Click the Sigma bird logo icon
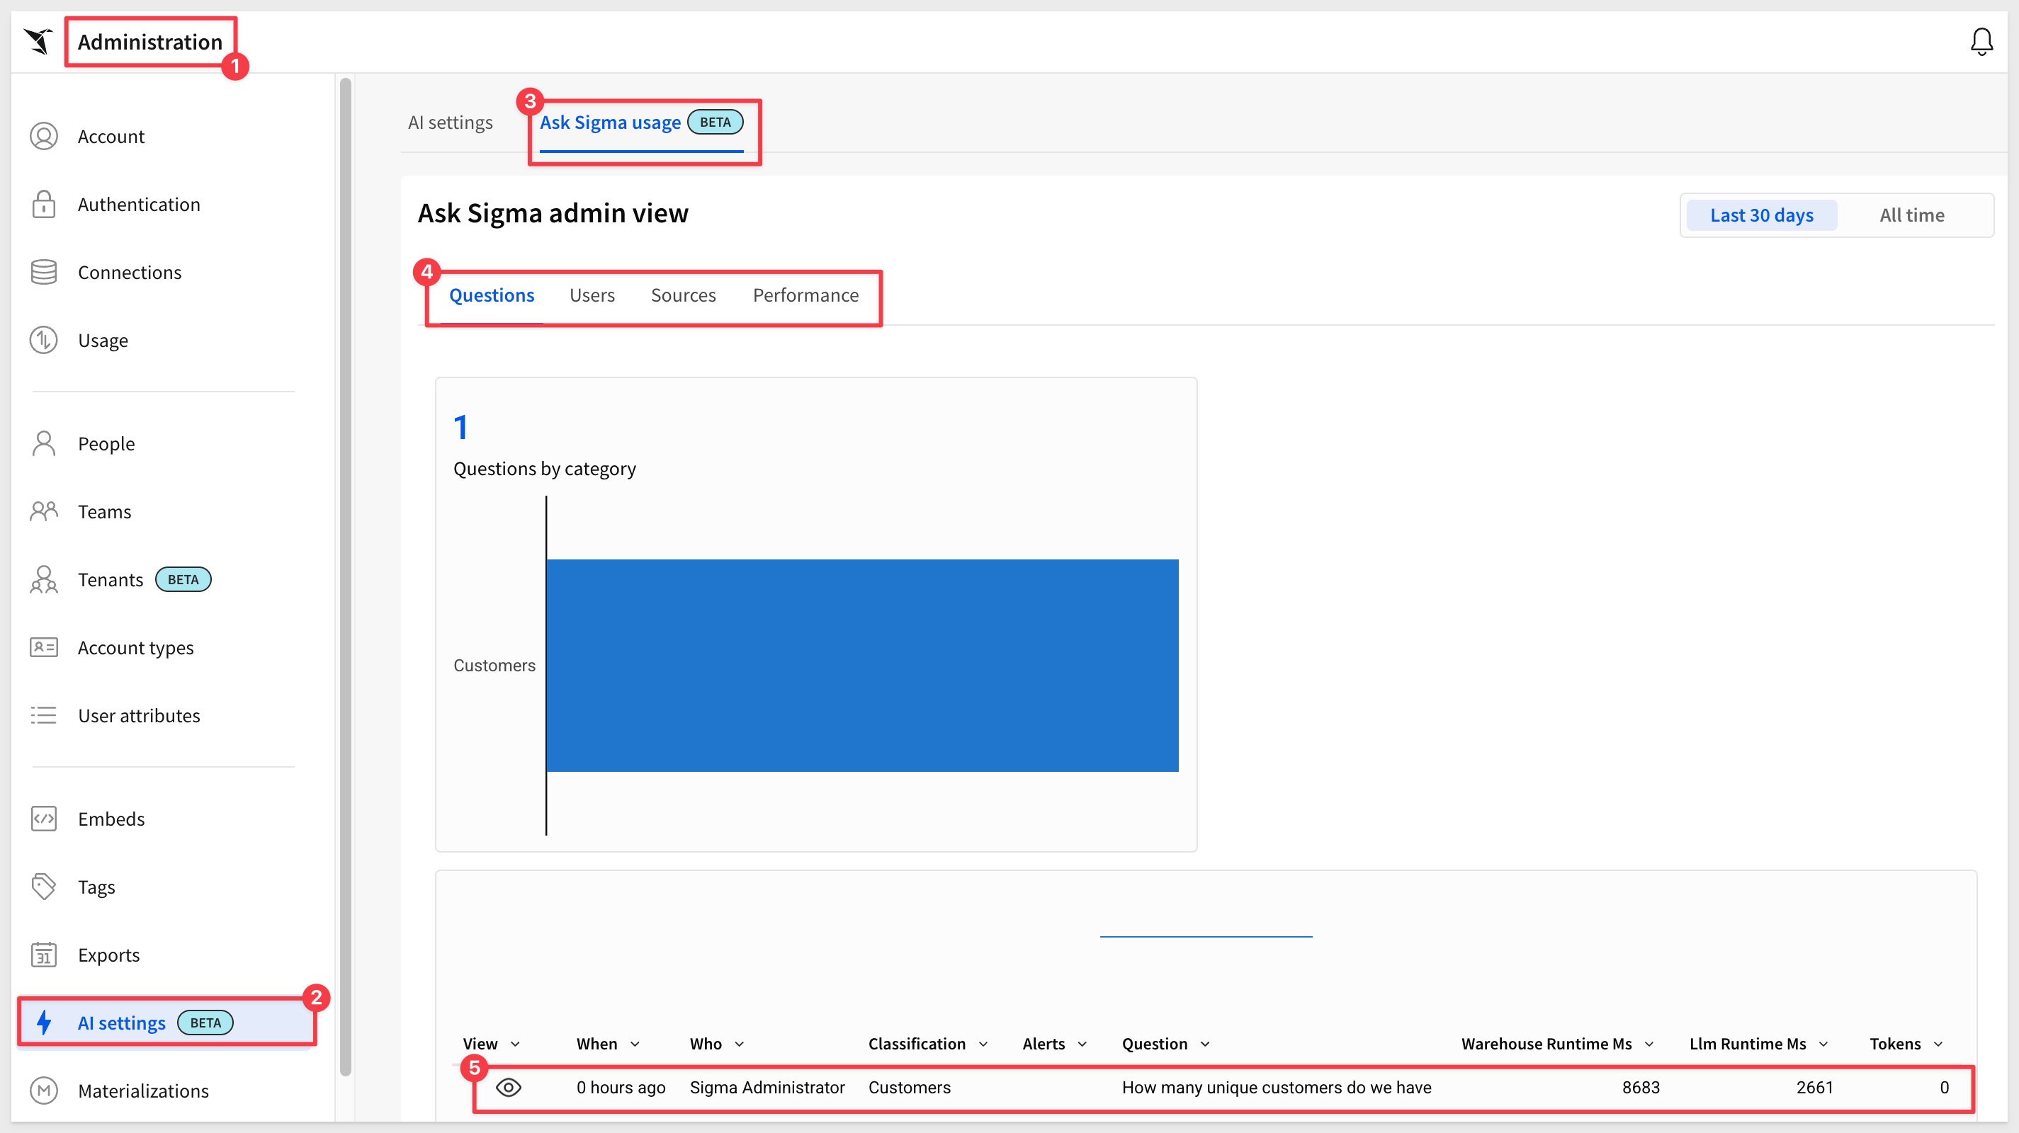This screenshot has width=2019, height=1133. click(x=38, y=41)
